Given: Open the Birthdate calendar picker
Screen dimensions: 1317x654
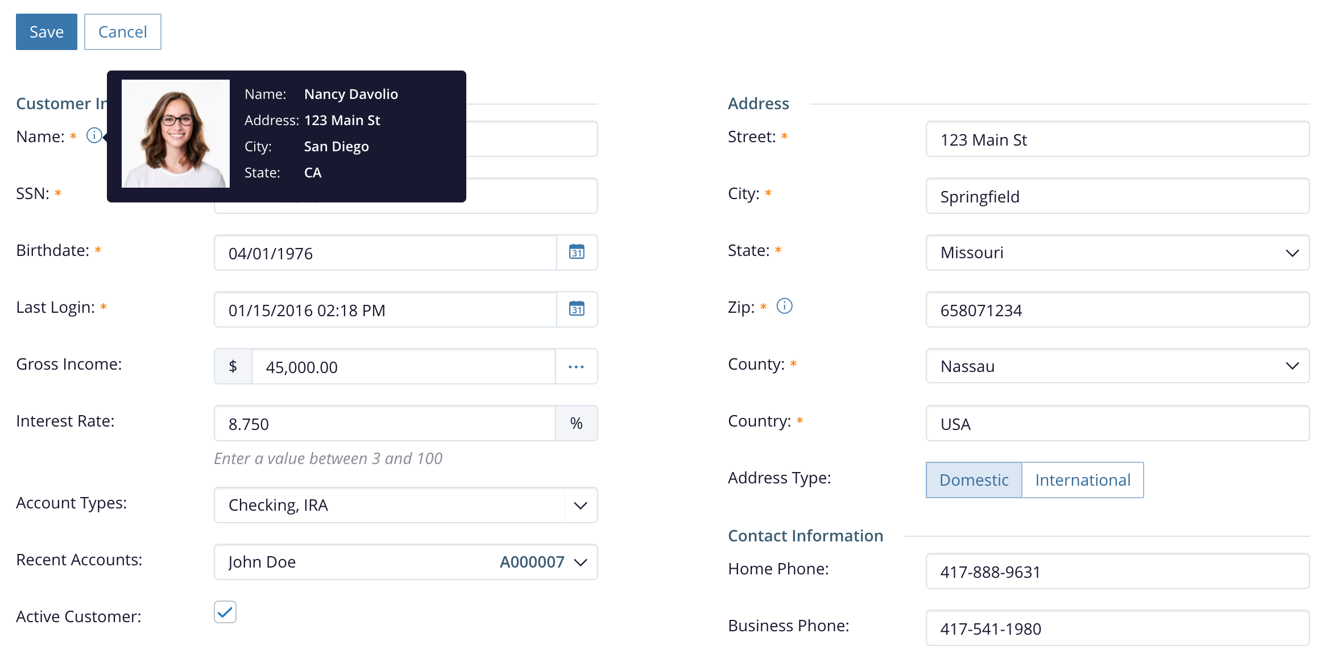Looking at the screenshot, I should [x=577, y=253].
